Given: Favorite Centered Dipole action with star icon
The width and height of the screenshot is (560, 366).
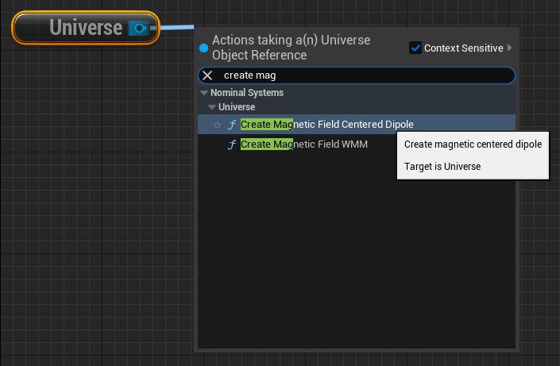Looking at the screenshot, I should click(218, 125).
